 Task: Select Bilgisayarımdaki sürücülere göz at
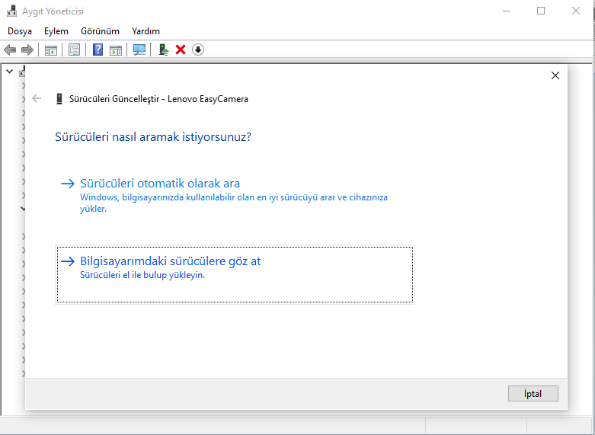pyautogui.click(x=170, y=261)
